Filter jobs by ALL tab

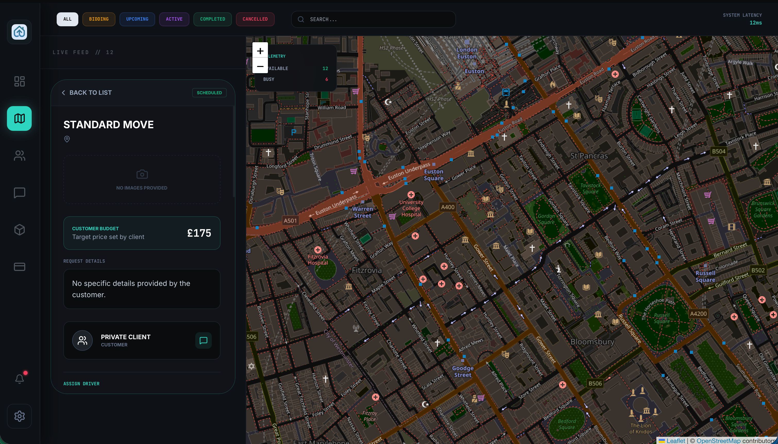pyautogui.click(x=67, y=19)
